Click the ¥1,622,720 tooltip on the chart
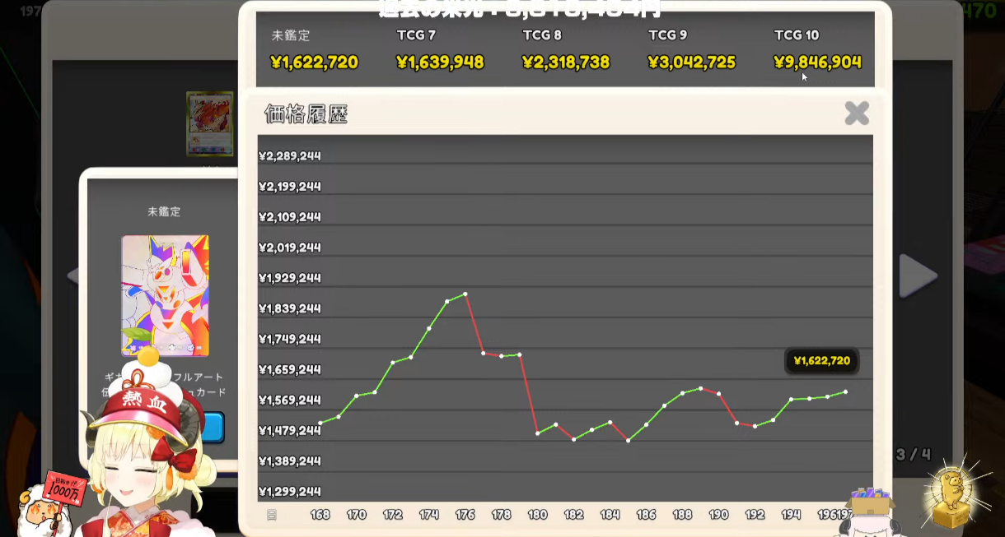This screenshot has height=537, width=1005. (x=821, y=361)
